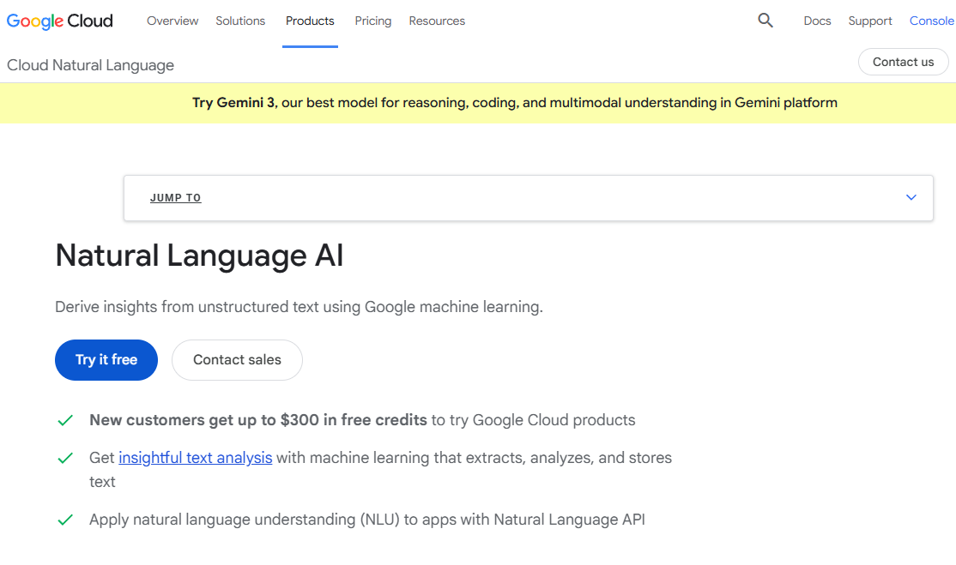Viewport: 956px width, 565px height.
Task: Click the Try it free button
Action: [x=106, y=360]
